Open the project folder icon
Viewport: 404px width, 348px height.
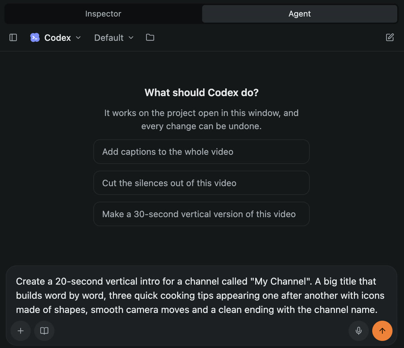click(150, 38)
